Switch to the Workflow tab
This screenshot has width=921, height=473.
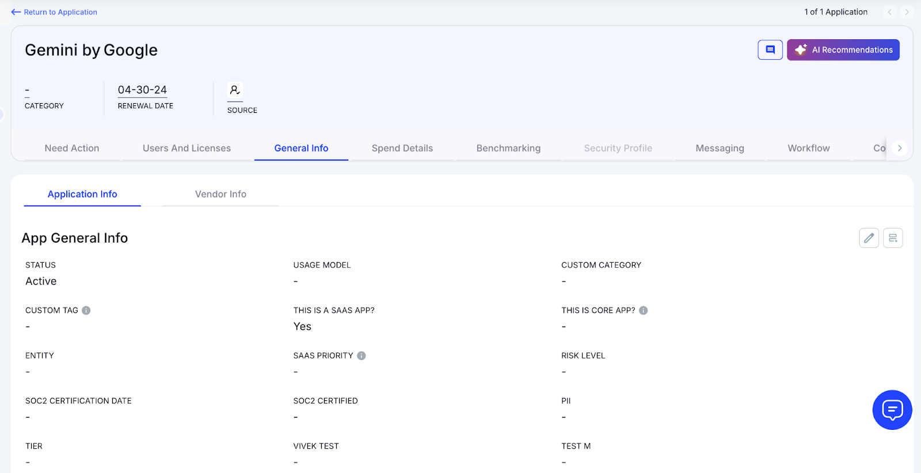pos(809,148)
